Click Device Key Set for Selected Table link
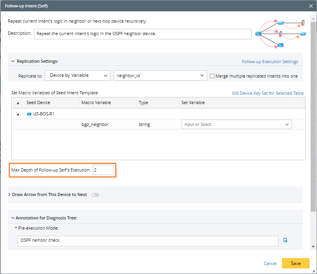This screenshot has width=317, height=274. (x=267, y=93)
